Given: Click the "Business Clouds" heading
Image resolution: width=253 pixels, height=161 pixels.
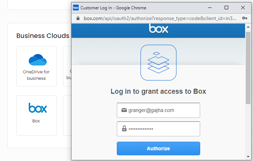Looking at the screenshot, I should 43,36.
